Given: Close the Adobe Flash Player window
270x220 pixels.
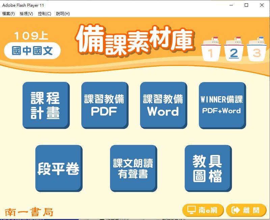Looking at the screenshot, I should (262, 5).
